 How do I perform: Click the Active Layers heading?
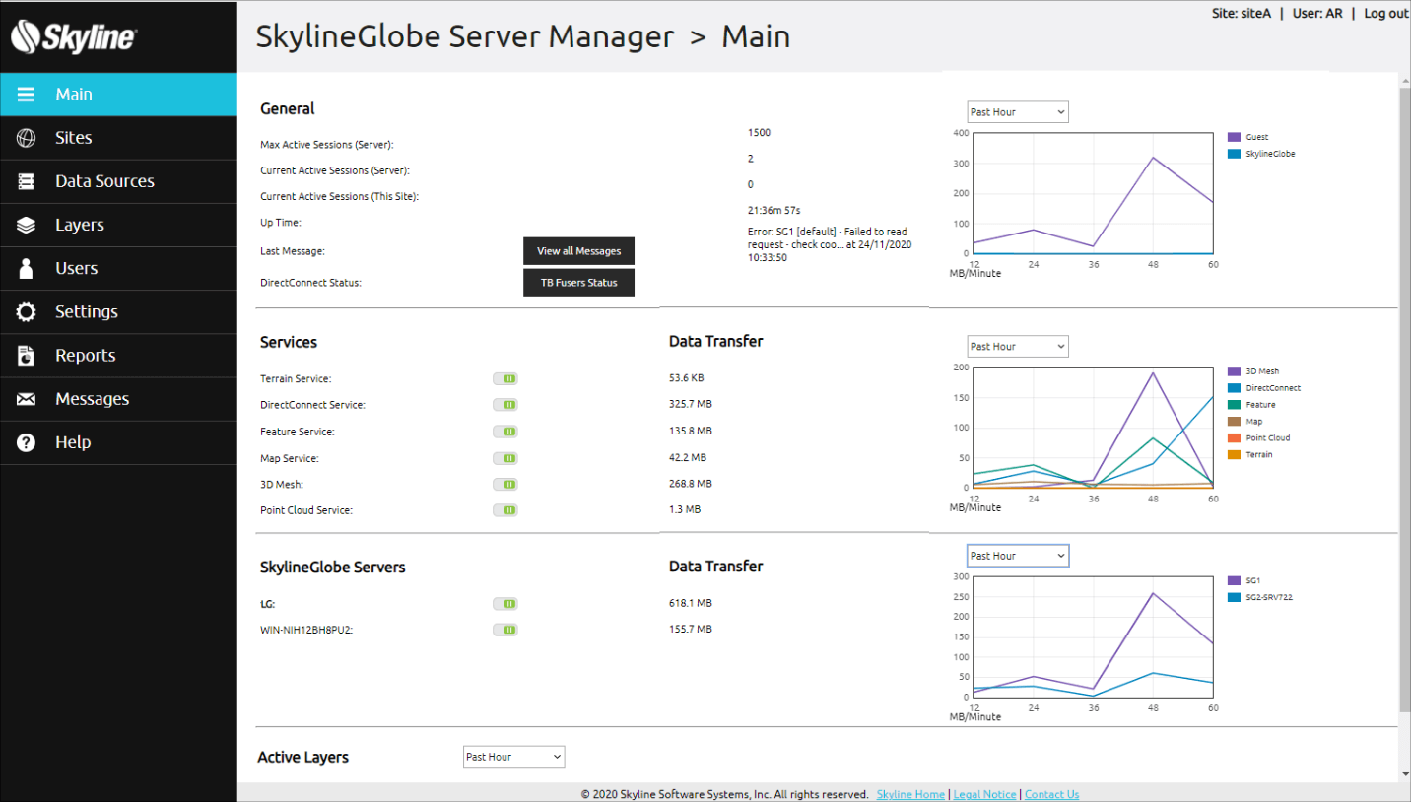[303, 757]
